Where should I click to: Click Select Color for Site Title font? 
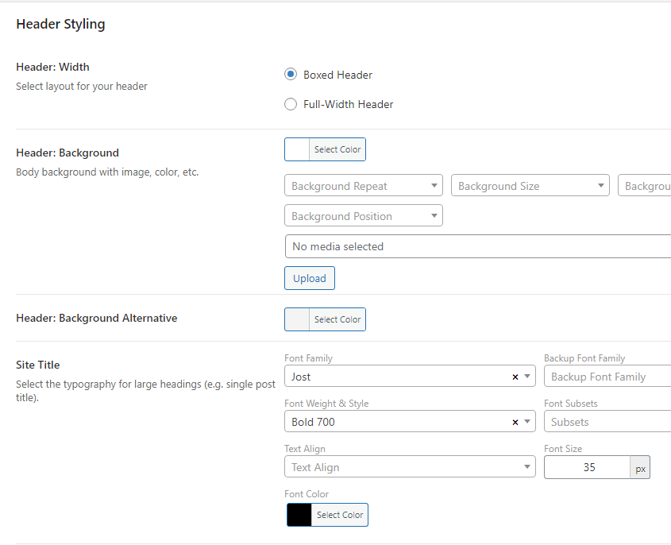(x=340, y=515)
